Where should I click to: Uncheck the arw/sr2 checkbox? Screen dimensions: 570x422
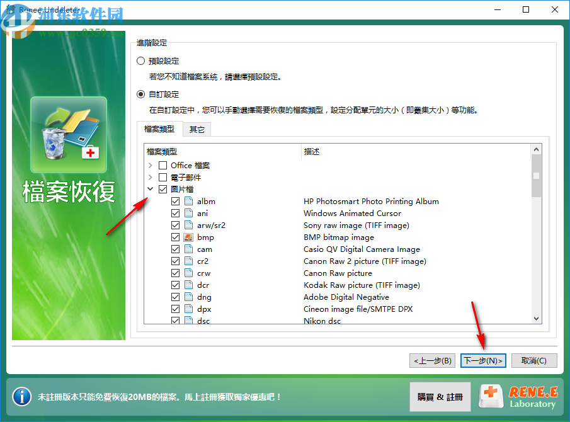point(175,225)
